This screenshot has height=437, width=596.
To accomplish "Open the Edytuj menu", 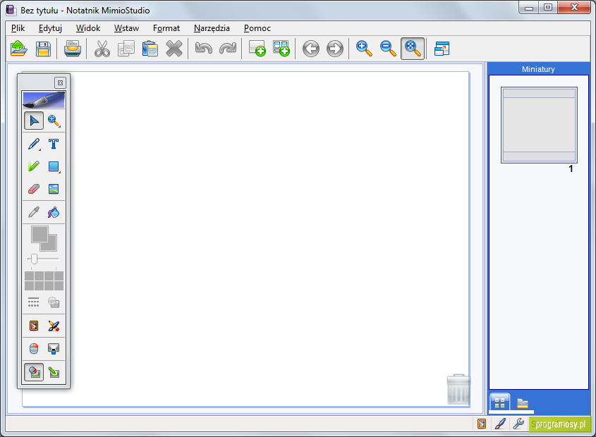I will (50, 28).
